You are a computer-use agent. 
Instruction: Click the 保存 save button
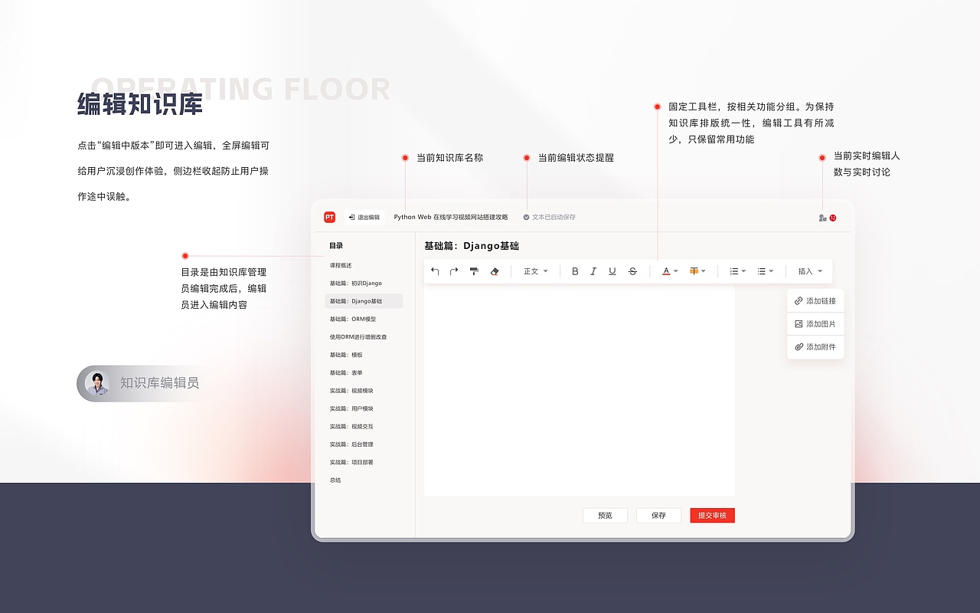tap(658, 516)
